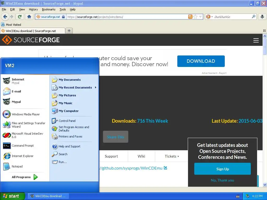Image resolution: width=267 pixels, height=200 pixels.
Task: Open the URL history dropdown arrow
Action: [x=201, y=17]
